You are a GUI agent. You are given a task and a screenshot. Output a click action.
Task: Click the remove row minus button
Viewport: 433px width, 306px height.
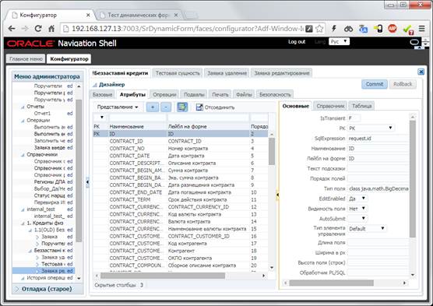(x=166, y=107)
